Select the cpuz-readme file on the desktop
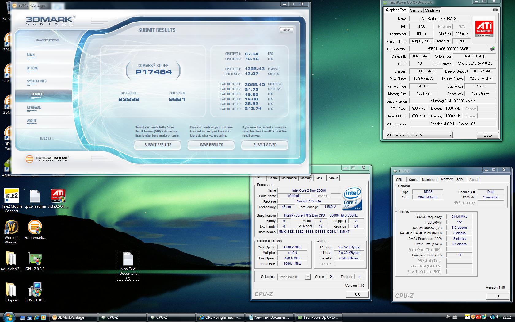The image size is (515, 322). [x=35, y=199]
